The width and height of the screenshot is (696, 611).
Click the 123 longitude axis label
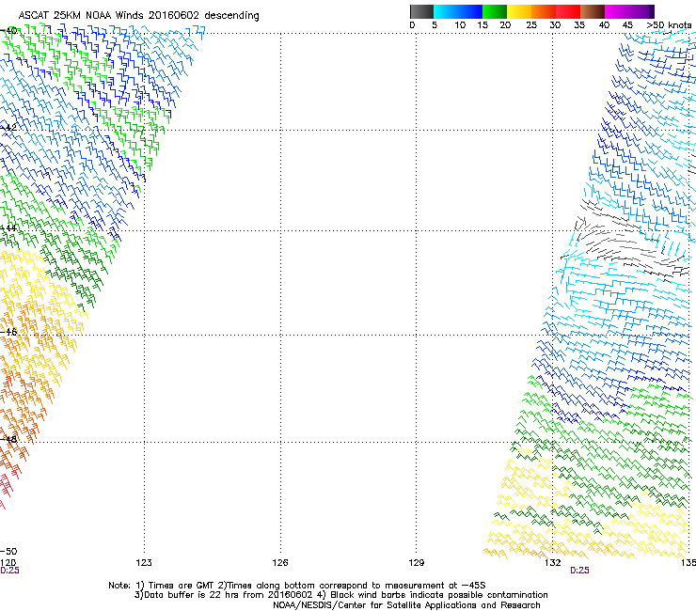click(144, 563)
